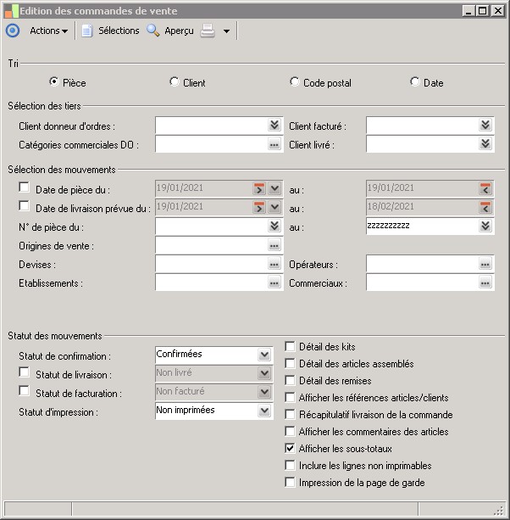Click the Sélections document icon
This screenshot has width=510, height=520.
click(x=87, y=31)
